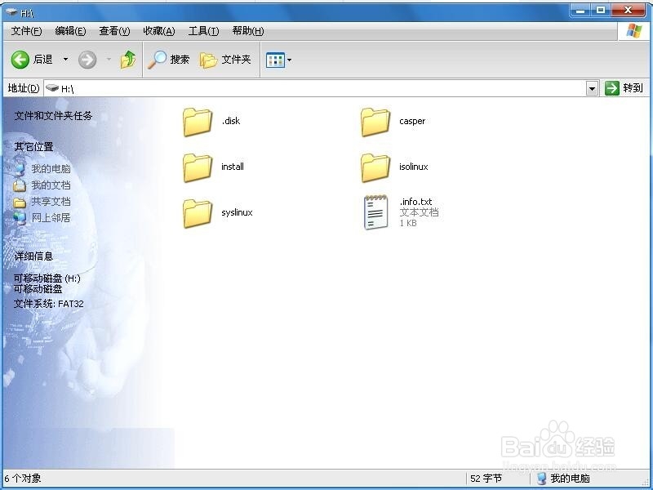Expand the Views dropdown arrow
653x490 pixels.
click(290, 60)
